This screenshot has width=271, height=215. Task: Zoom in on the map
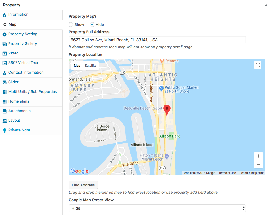coord(259,156)
